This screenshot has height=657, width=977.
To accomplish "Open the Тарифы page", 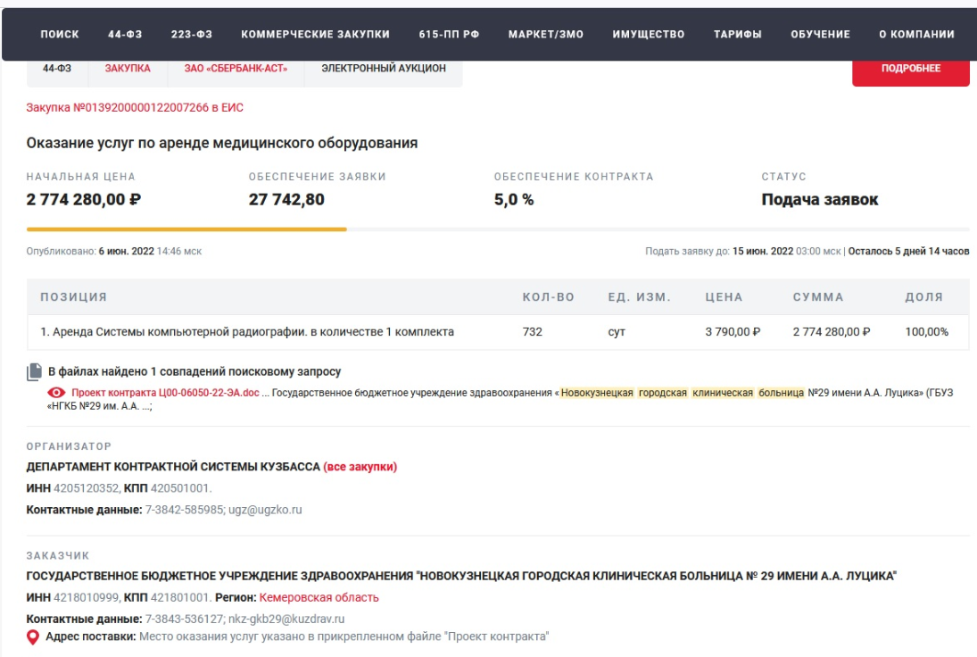I will coord(737,34).
